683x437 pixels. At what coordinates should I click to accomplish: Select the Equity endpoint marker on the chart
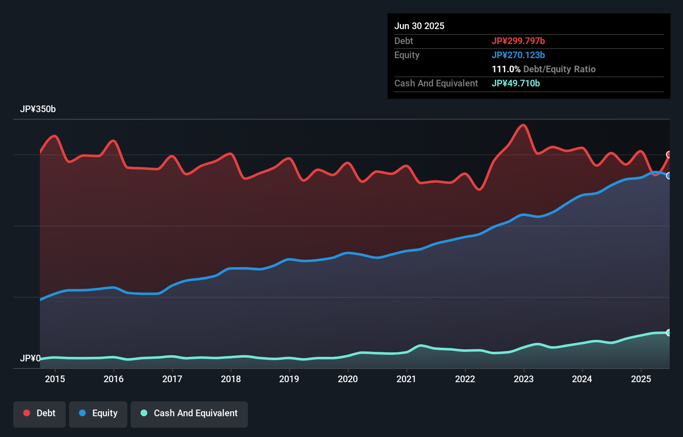click(x=668, y=176)
